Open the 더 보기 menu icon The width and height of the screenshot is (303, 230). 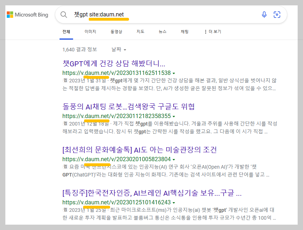tap(206, 31)
